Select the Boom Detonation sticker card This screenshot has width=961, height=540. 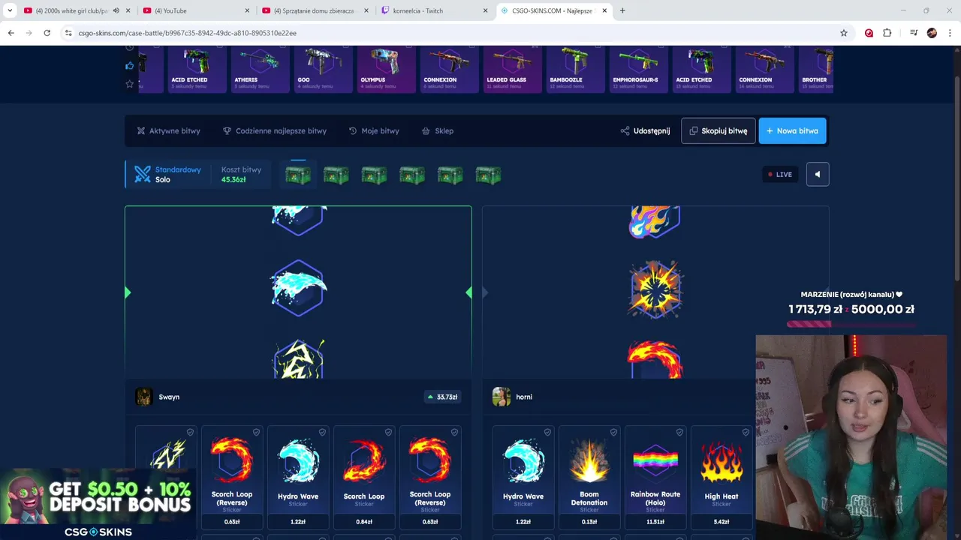pyautogui.click(x=589, y=477)
